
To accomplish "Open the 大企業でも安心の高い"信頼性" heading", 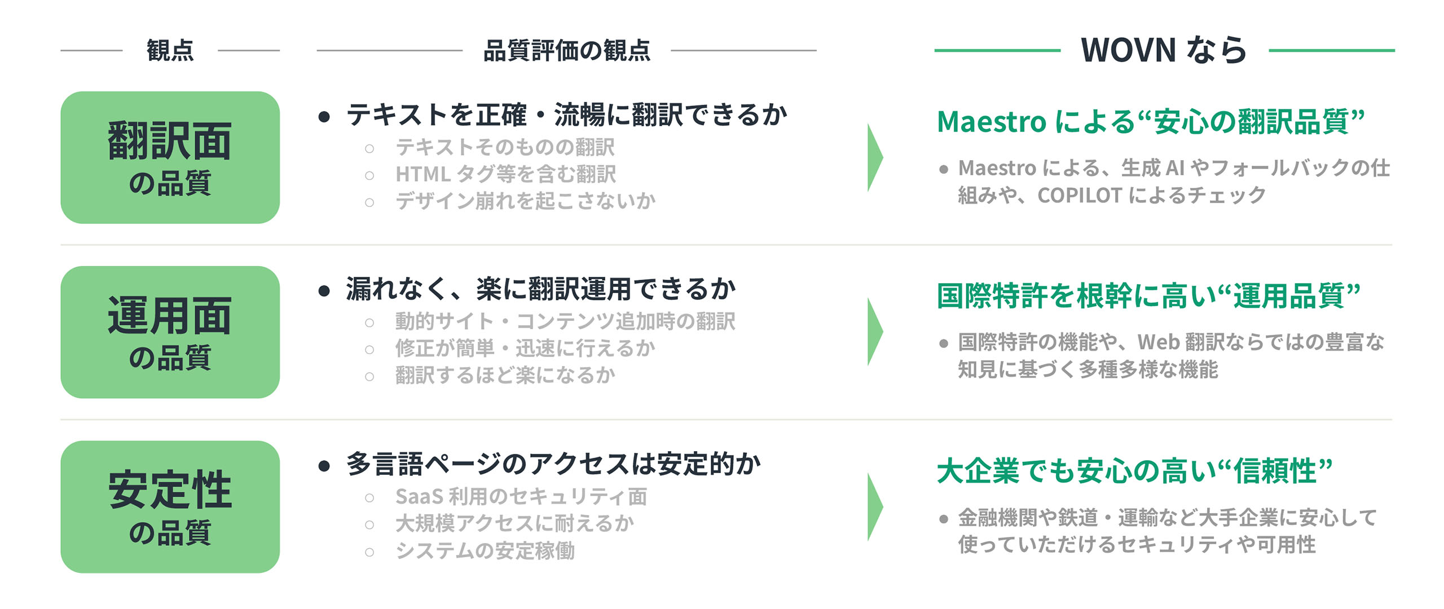I will click(x=1135, y=471).
